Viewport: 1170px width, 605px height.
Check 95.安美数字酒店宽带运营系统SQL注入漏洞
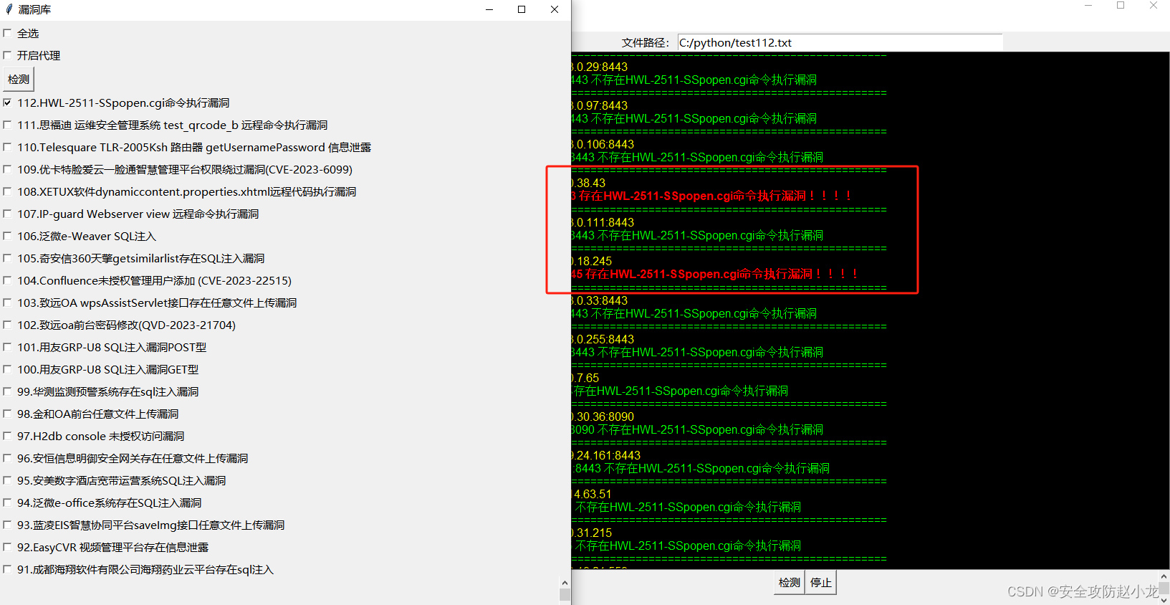tap(7, 480)
